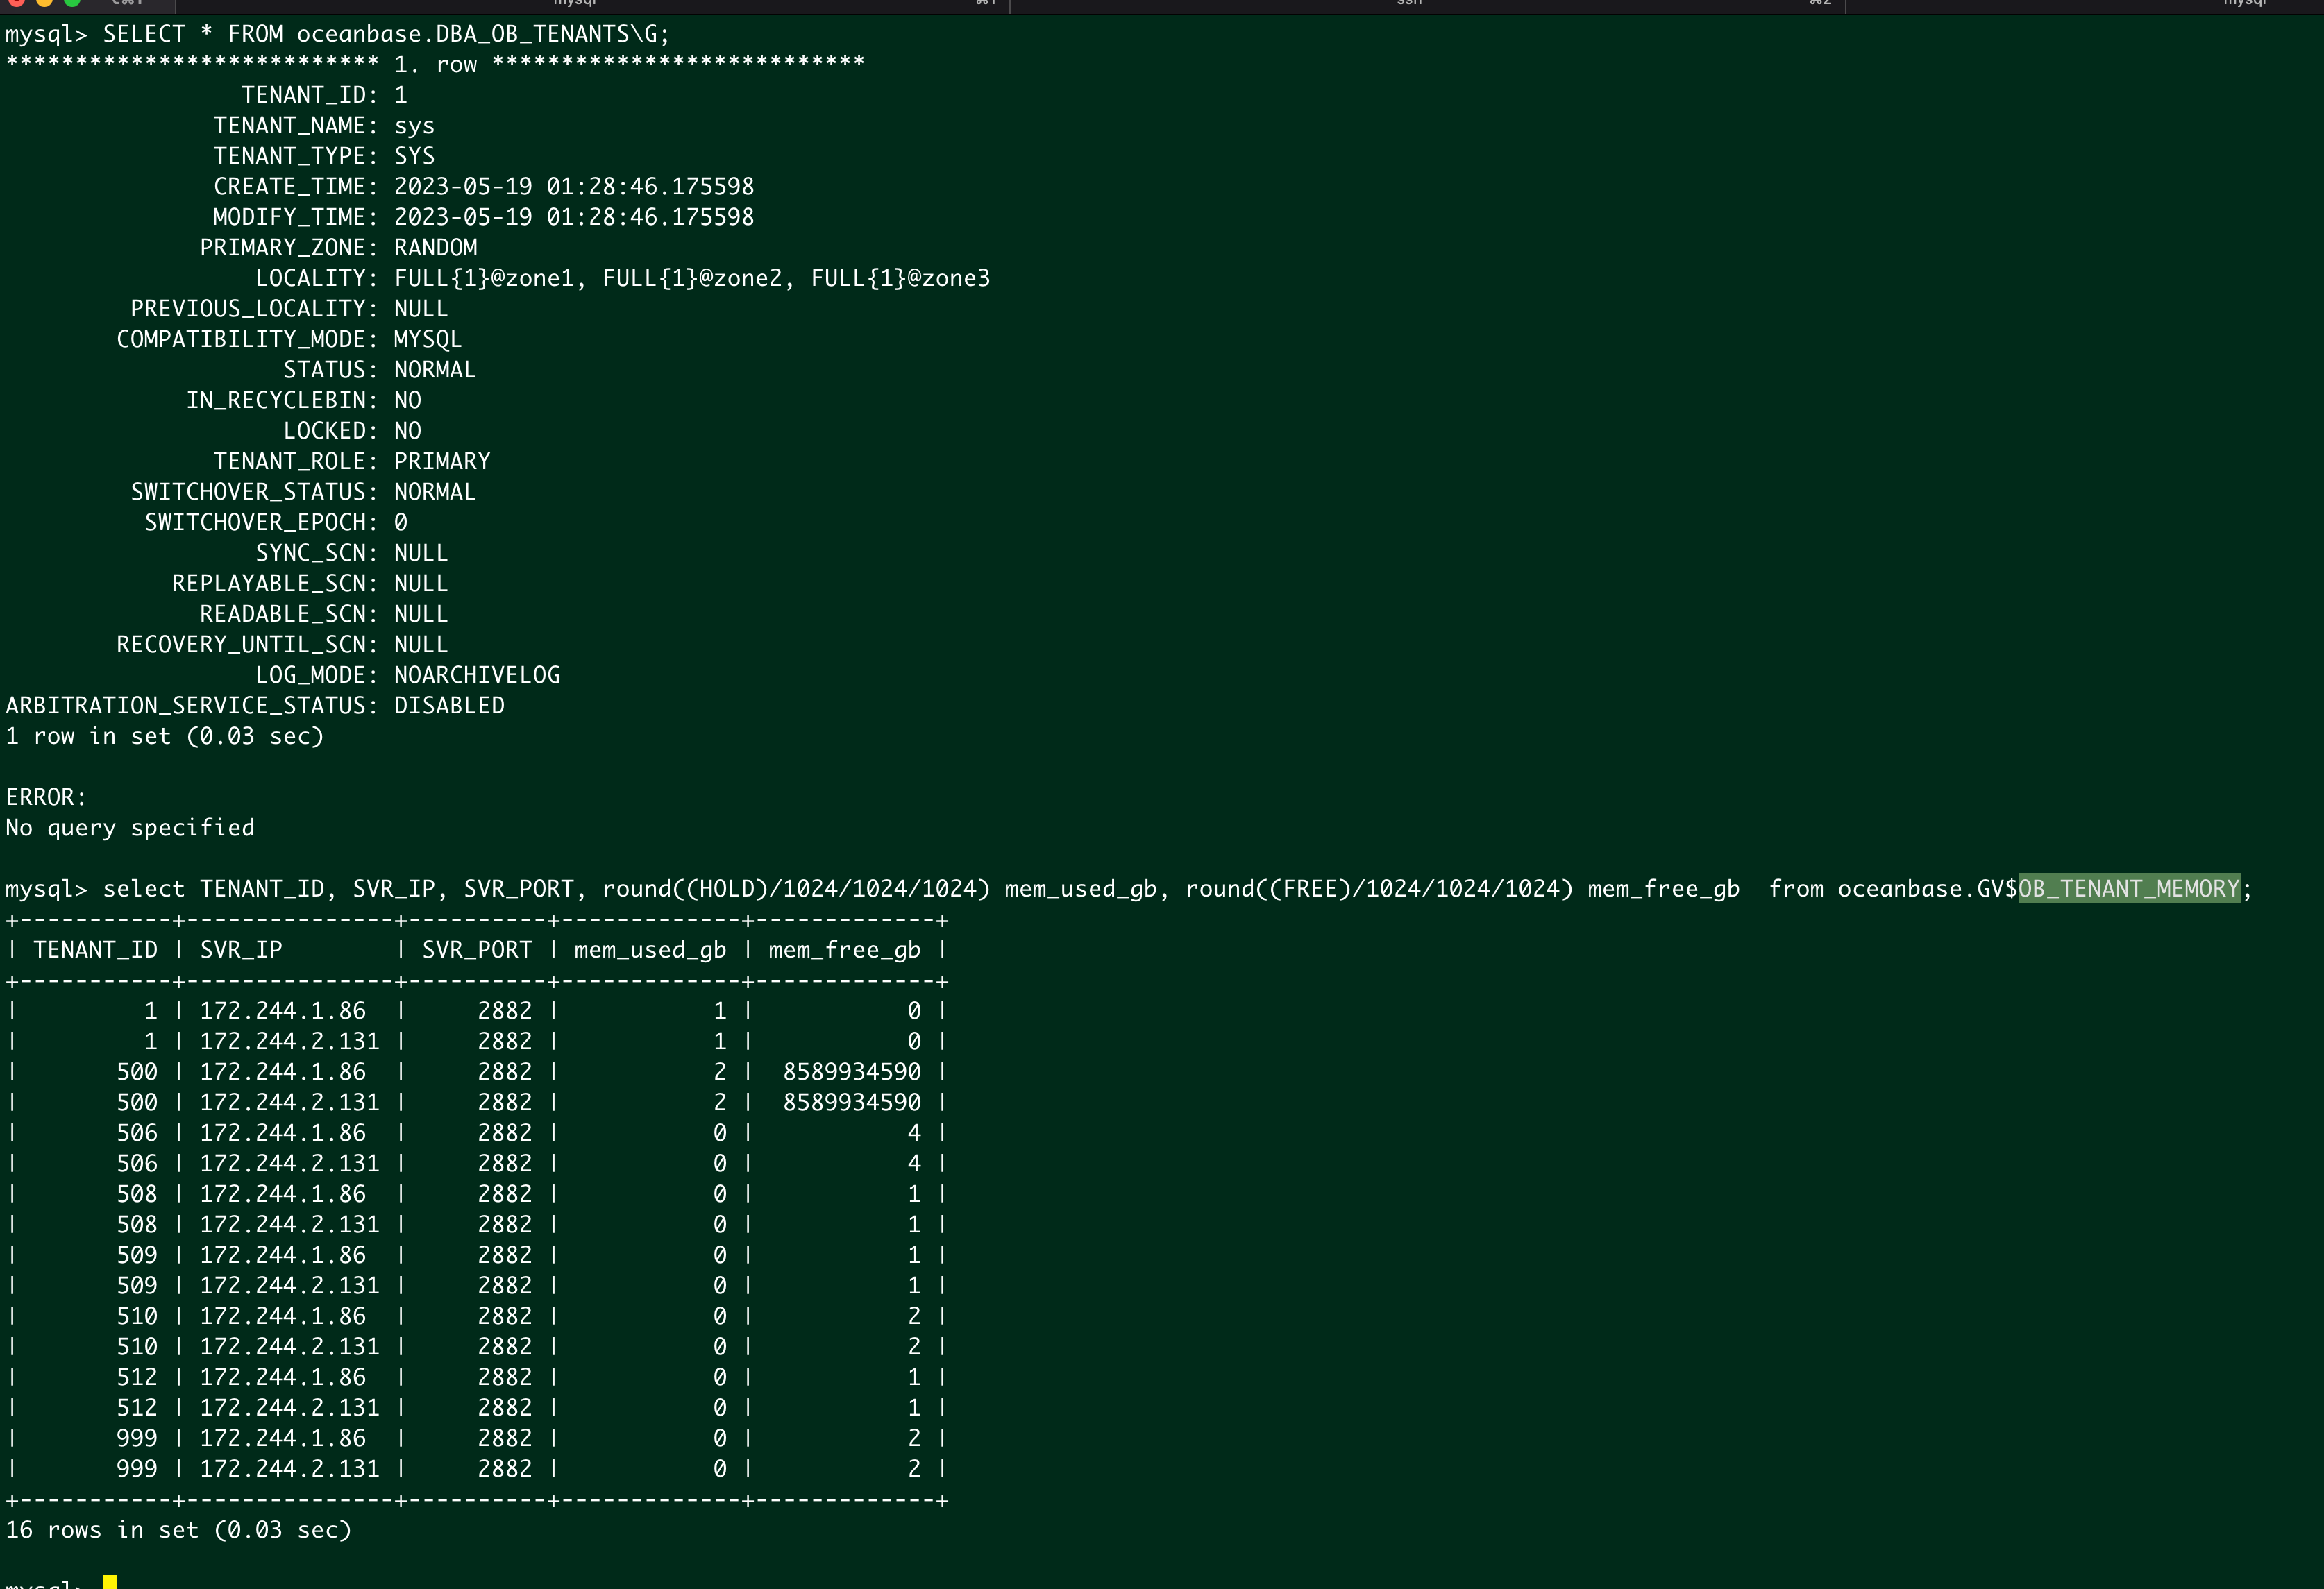
Task: Click IP 172.244.2.131 in the tenant 999 row
Action: [290, 1468]
